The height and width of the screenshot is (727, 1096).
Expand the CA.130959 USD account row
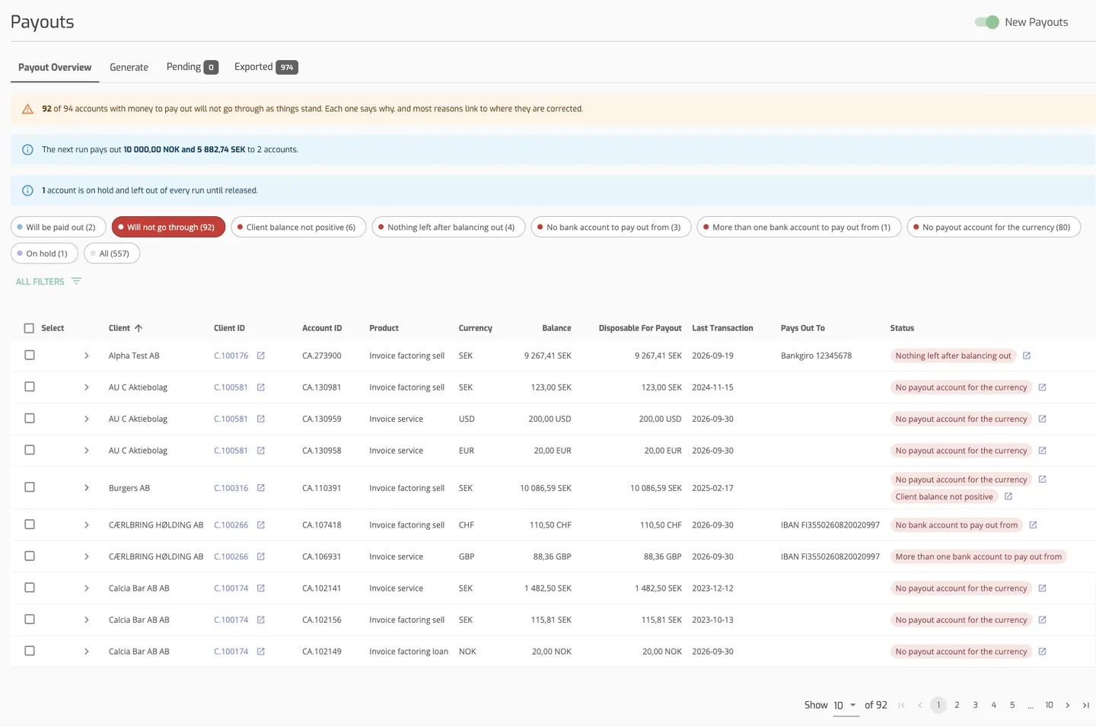click(x=86, y=419)
